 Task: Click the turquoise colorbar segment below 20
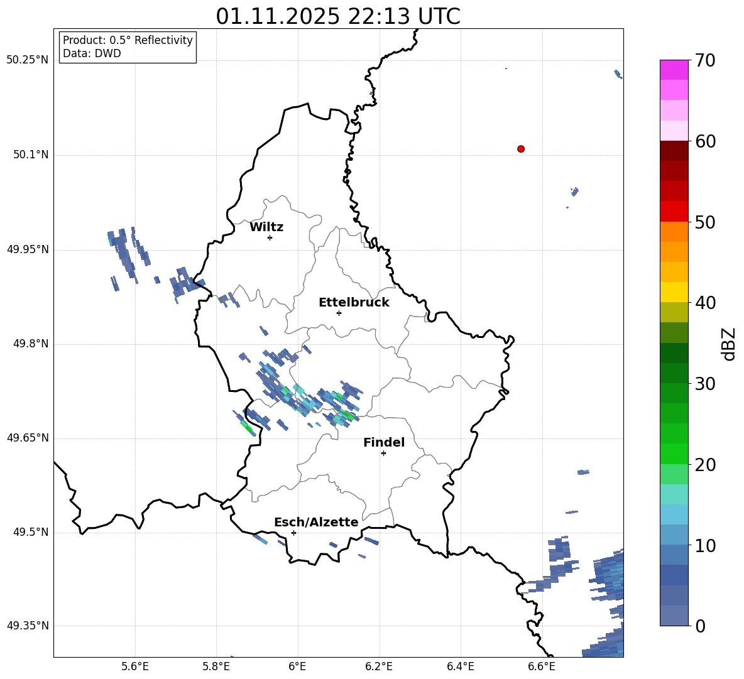[x=674, y=494]
